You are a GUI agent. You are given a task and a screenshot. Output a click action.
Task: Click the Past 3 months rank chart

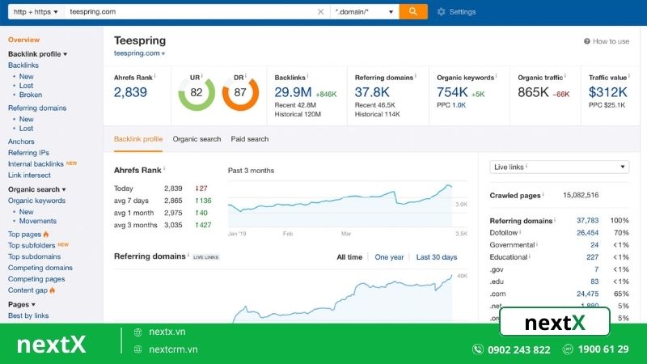[348, 205]
